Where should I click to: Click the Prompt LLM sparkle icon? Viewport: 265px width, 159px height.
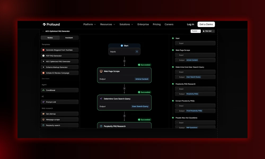point(43,102)
